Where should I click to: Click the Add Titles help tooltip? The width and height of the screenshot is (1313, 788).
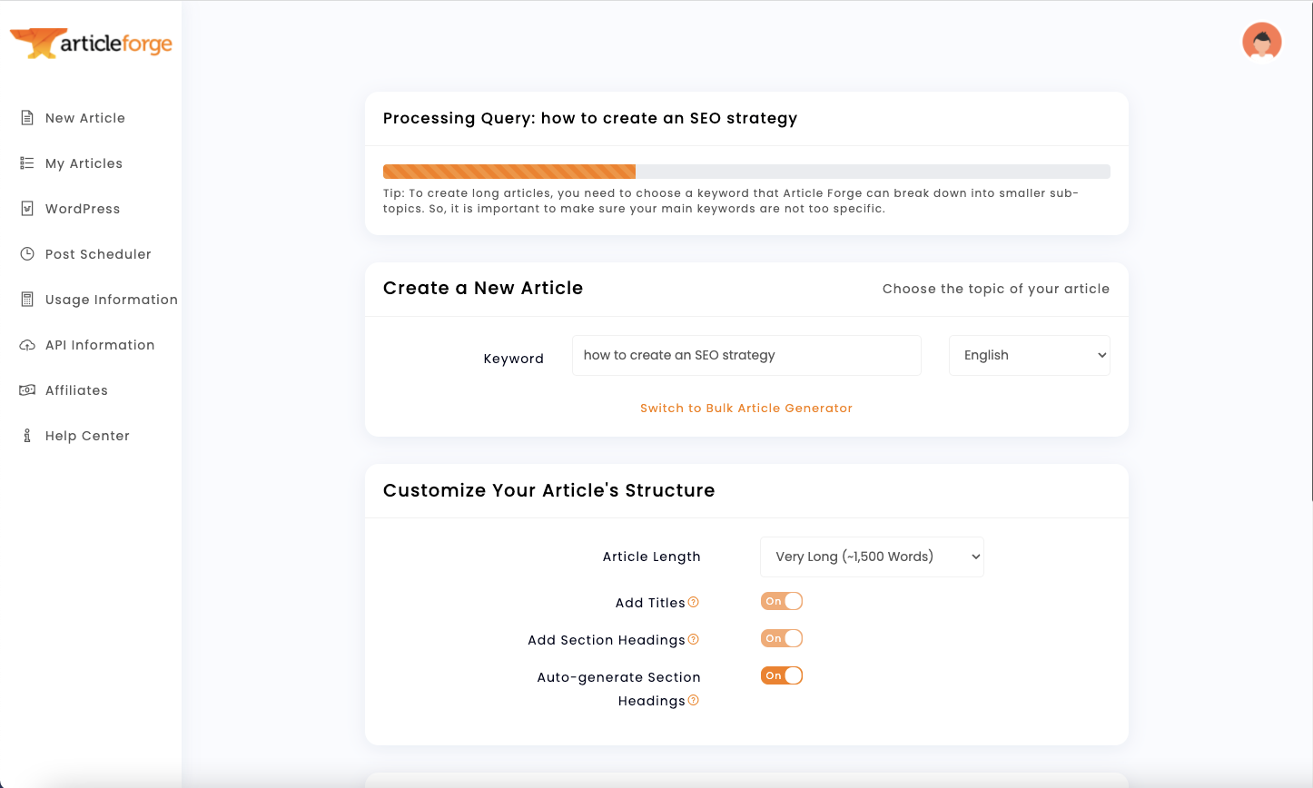693,601
